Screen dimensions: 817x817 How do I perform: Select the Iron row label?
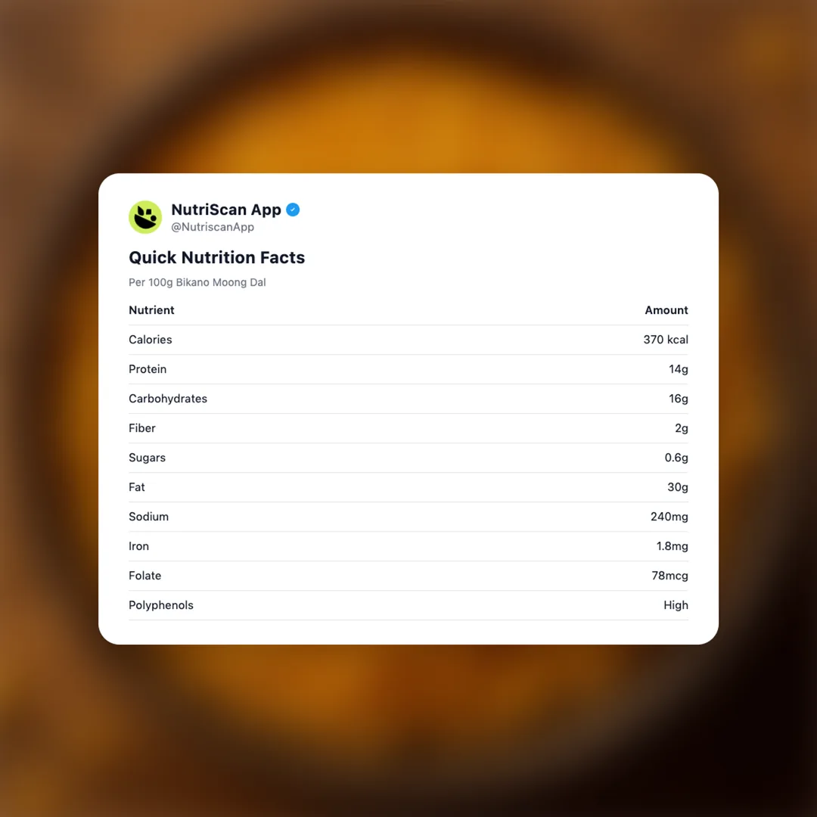tap(139, 546)
